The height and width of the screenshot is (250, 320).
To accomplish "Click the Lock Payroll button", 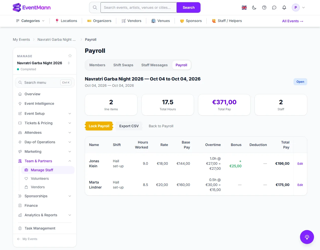I will pyautogui.click(x=99, y=126).
